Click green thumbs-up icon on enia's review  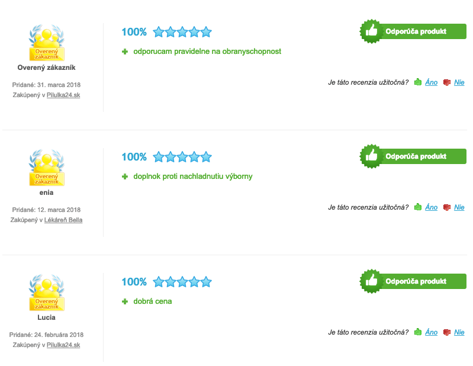tap(418, 207)
